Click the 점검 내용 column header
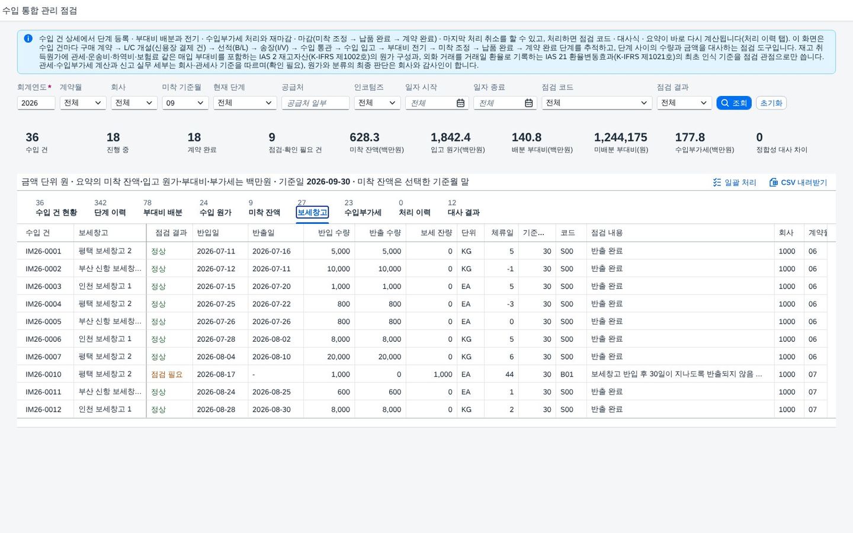853x533 pixels. (x=680, y=233)
